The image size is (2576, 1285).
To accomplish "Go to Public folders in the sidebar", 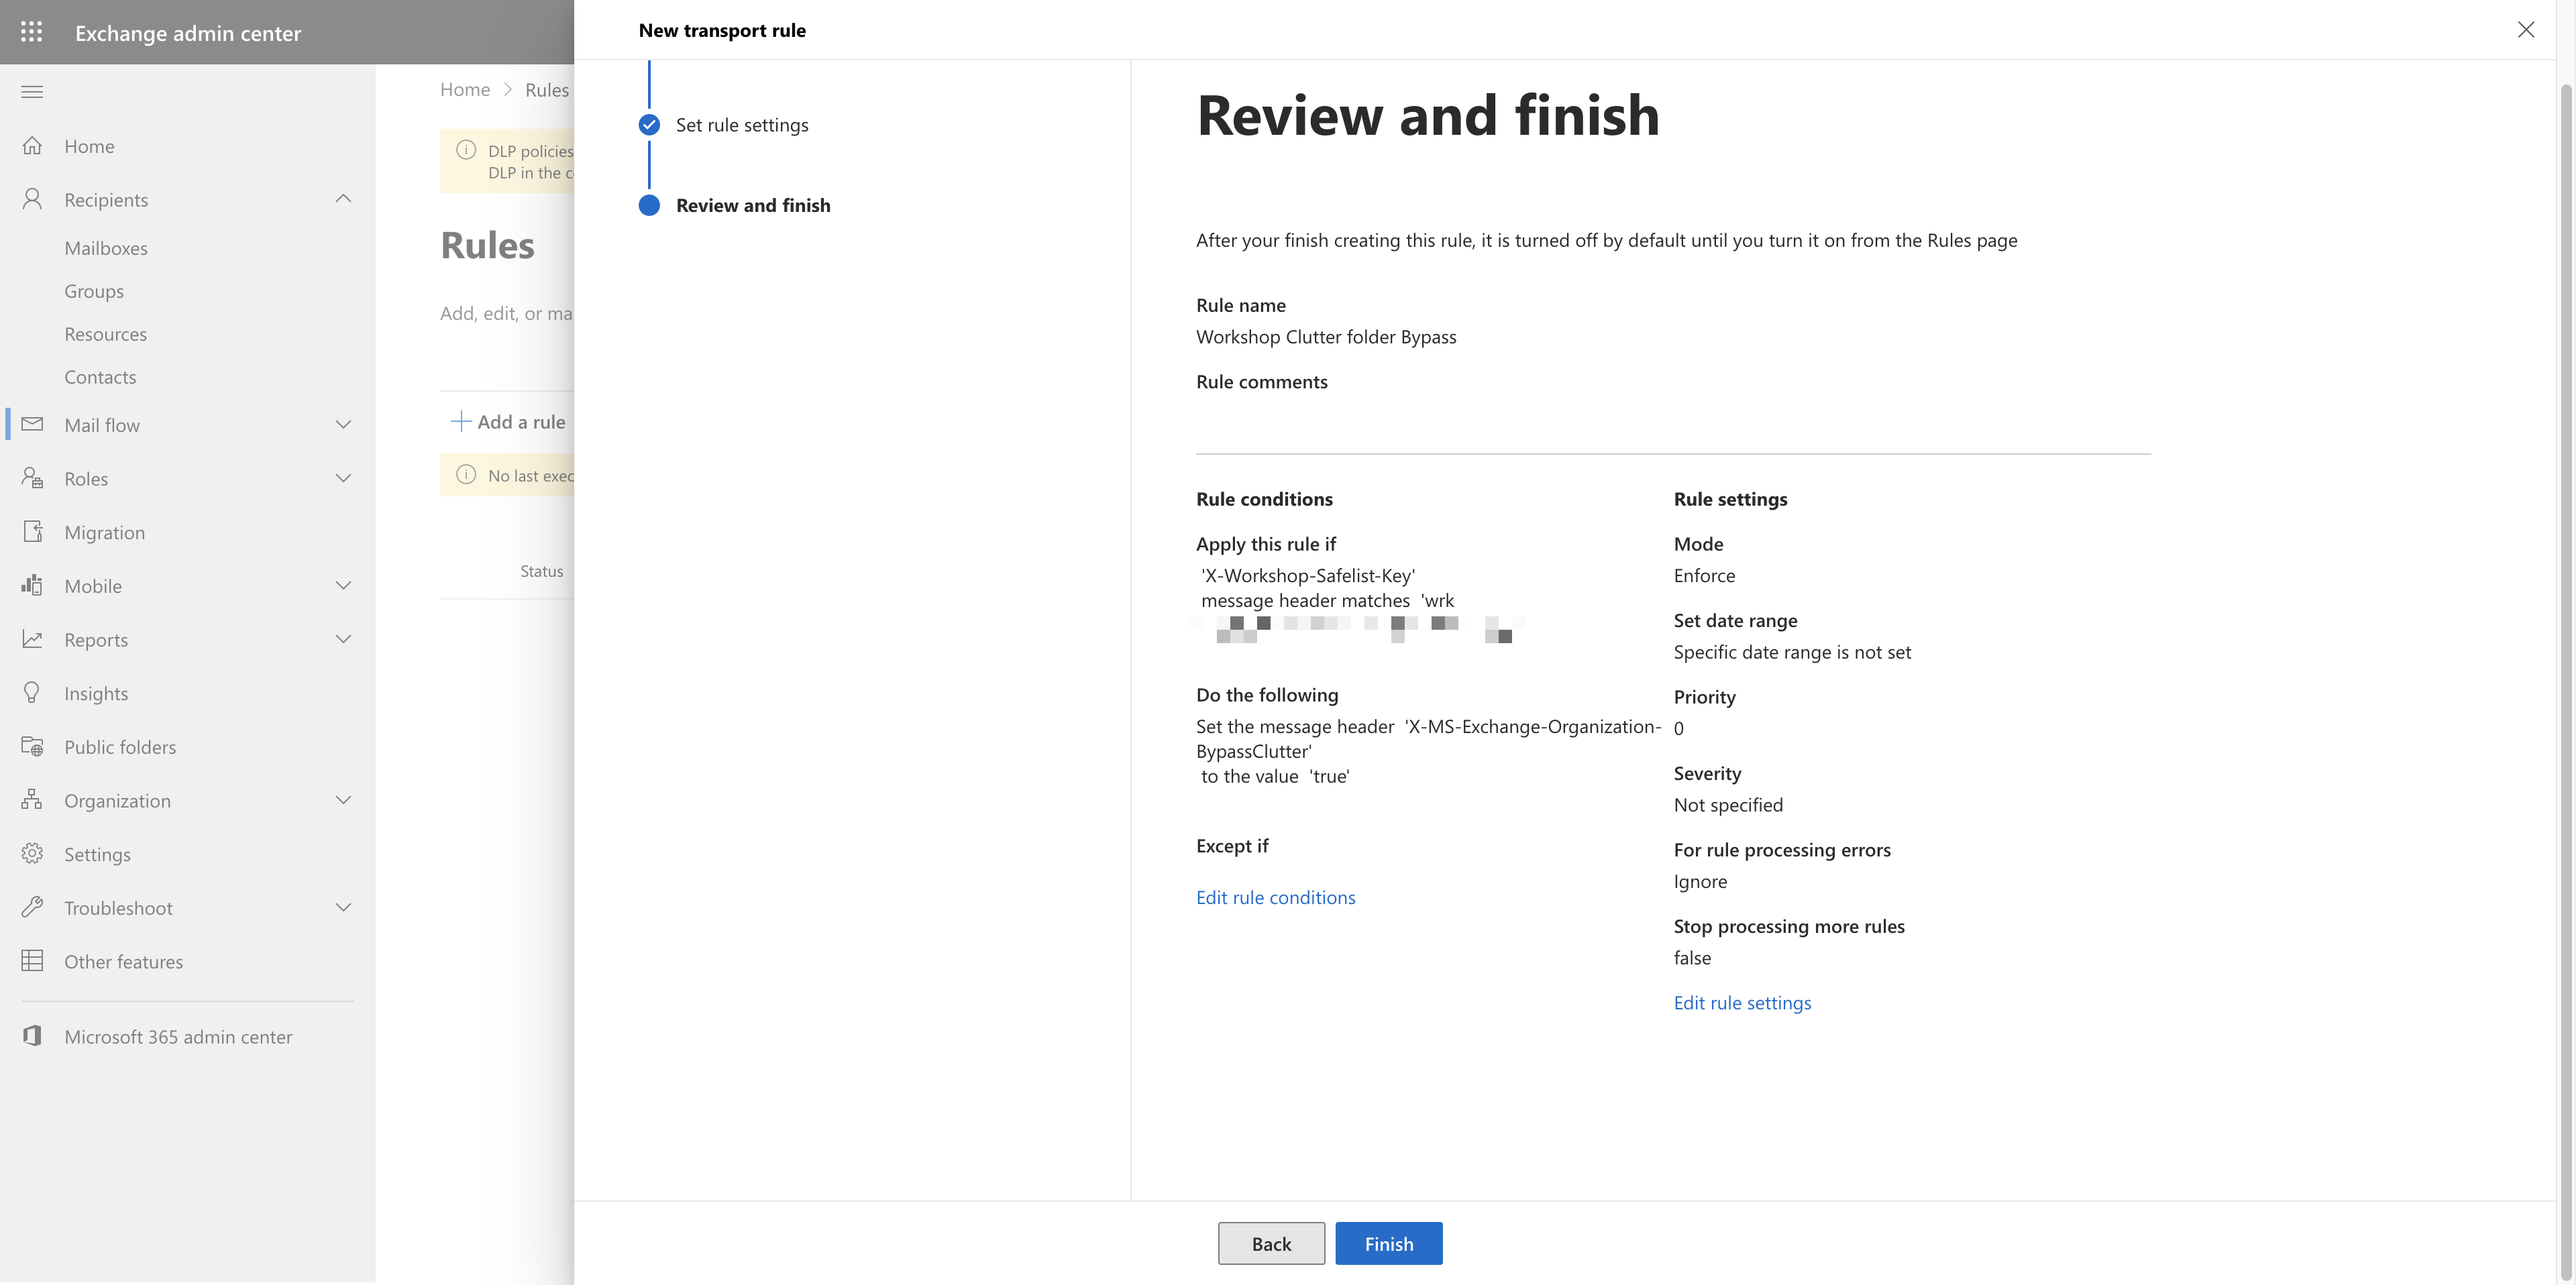I will [x=120, y=747].
